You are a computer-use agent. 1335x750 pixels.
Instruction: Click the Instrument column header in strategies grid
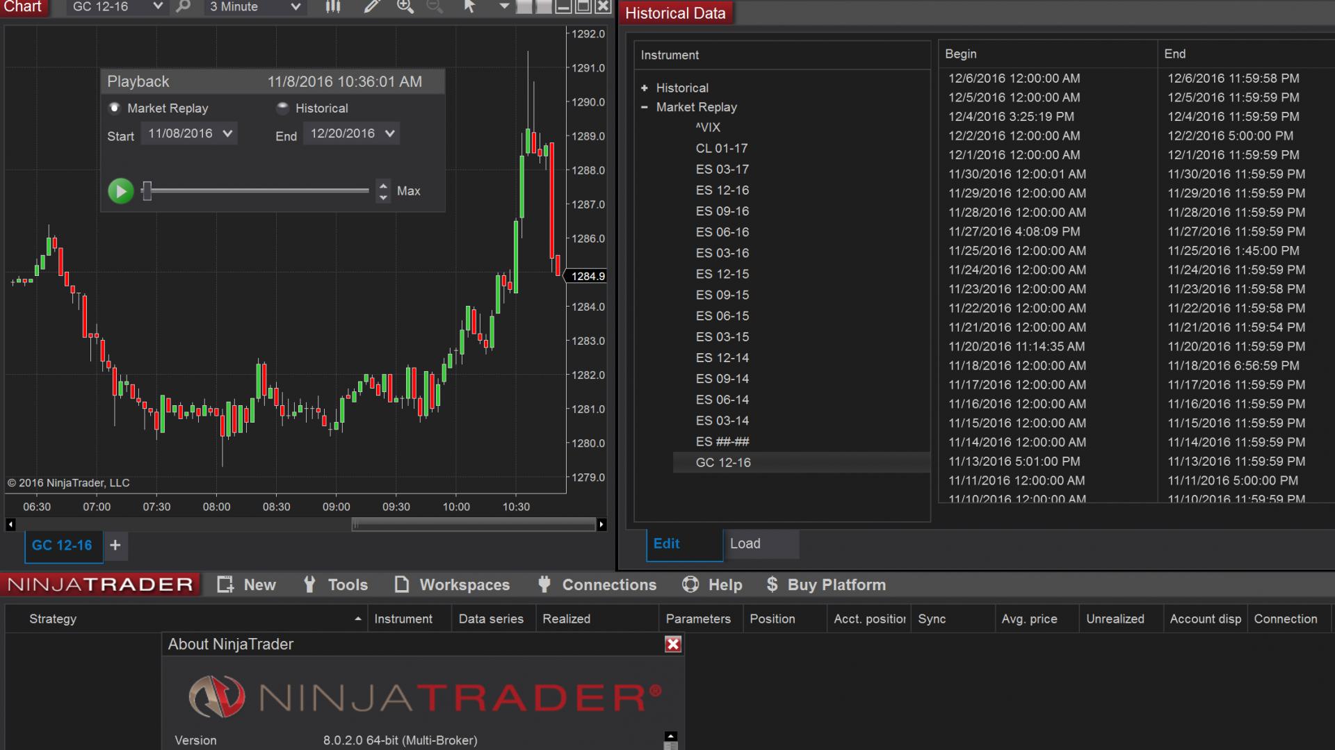click(410, 619)
